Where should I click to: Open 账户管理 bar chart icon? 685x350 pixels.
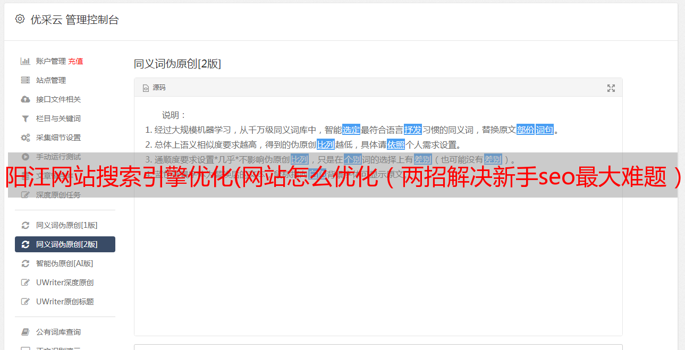pos(25,61)
